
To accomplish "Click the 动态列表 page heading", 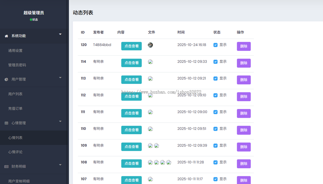I will click(83, 13).
